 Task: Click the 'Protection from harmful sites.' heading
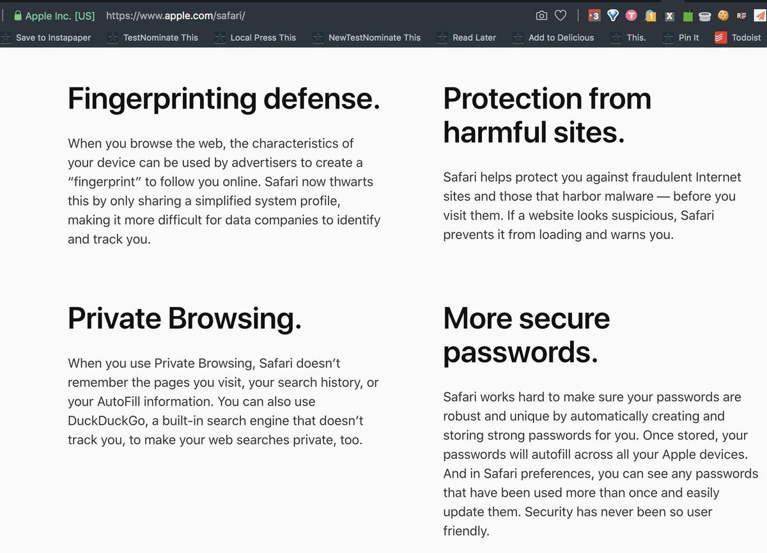pyautogui.click(x=547, y=116)
